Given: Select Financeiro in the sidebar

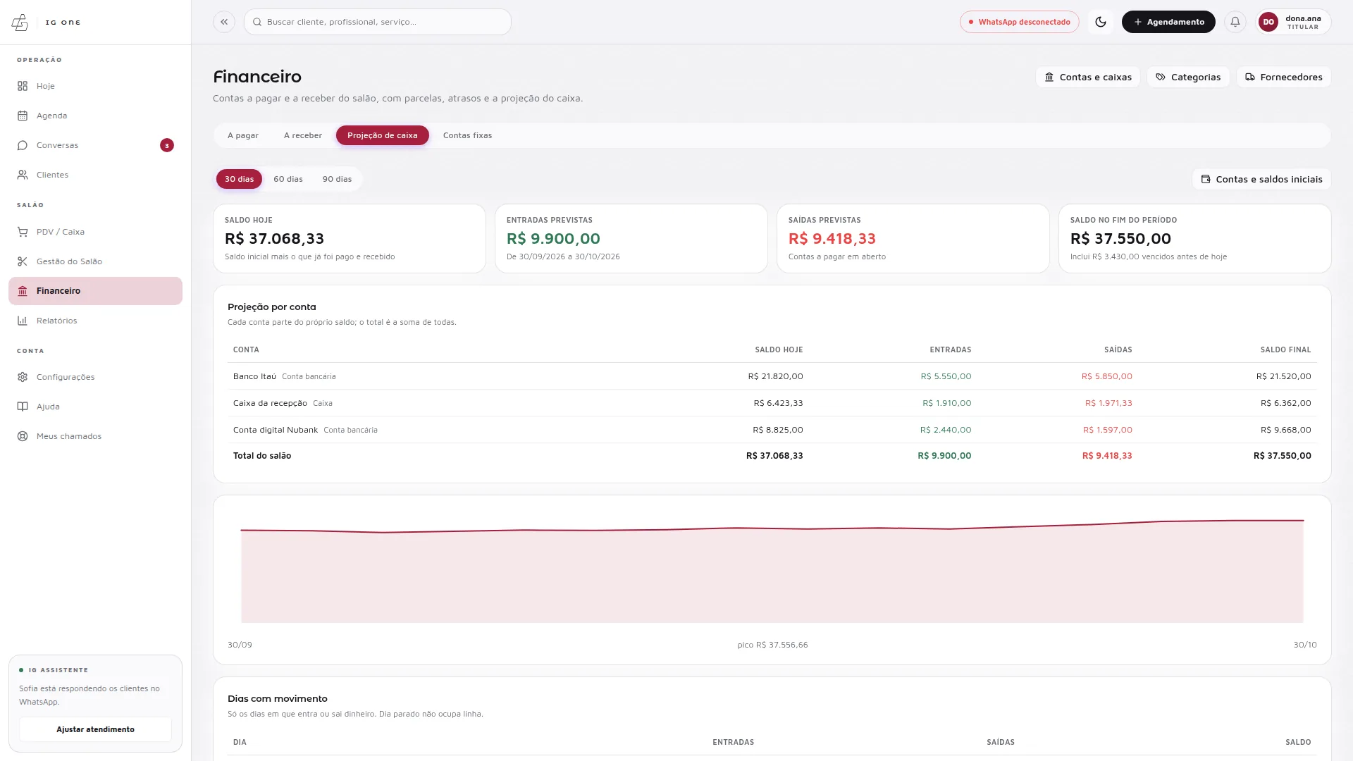Looking at the screenshot, I should [95, 291].
